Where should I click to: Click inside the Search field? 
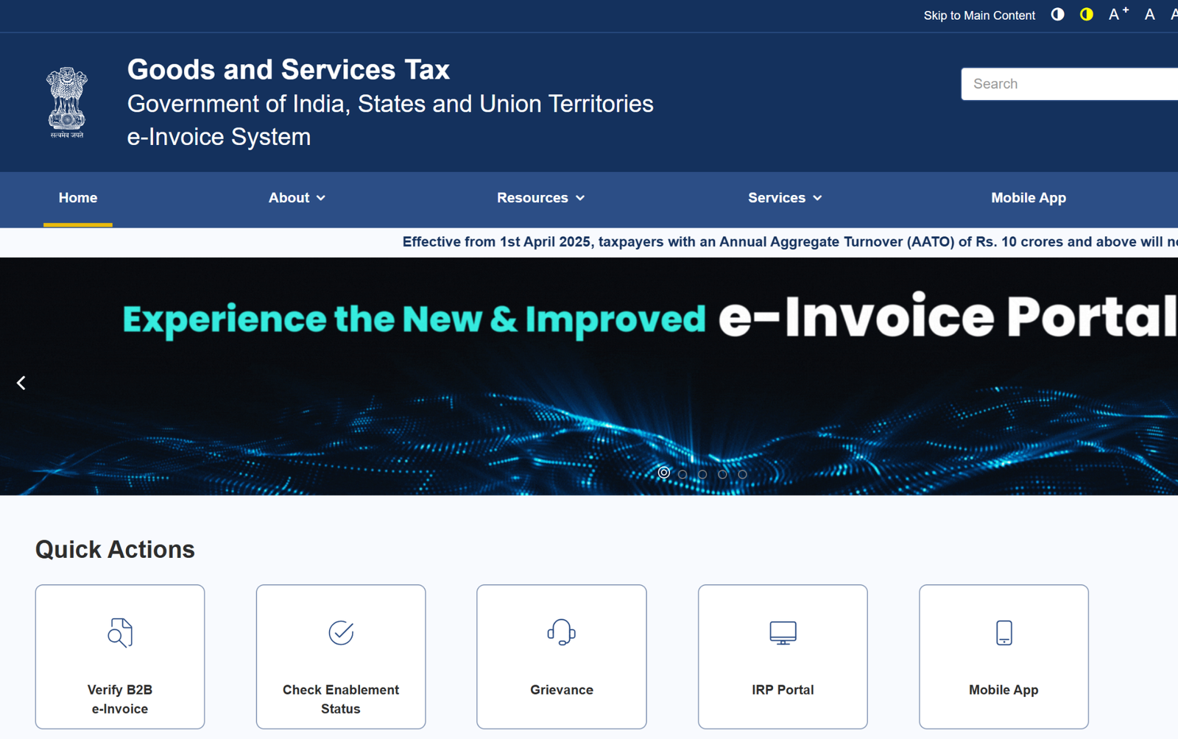tap(1068, 83)
